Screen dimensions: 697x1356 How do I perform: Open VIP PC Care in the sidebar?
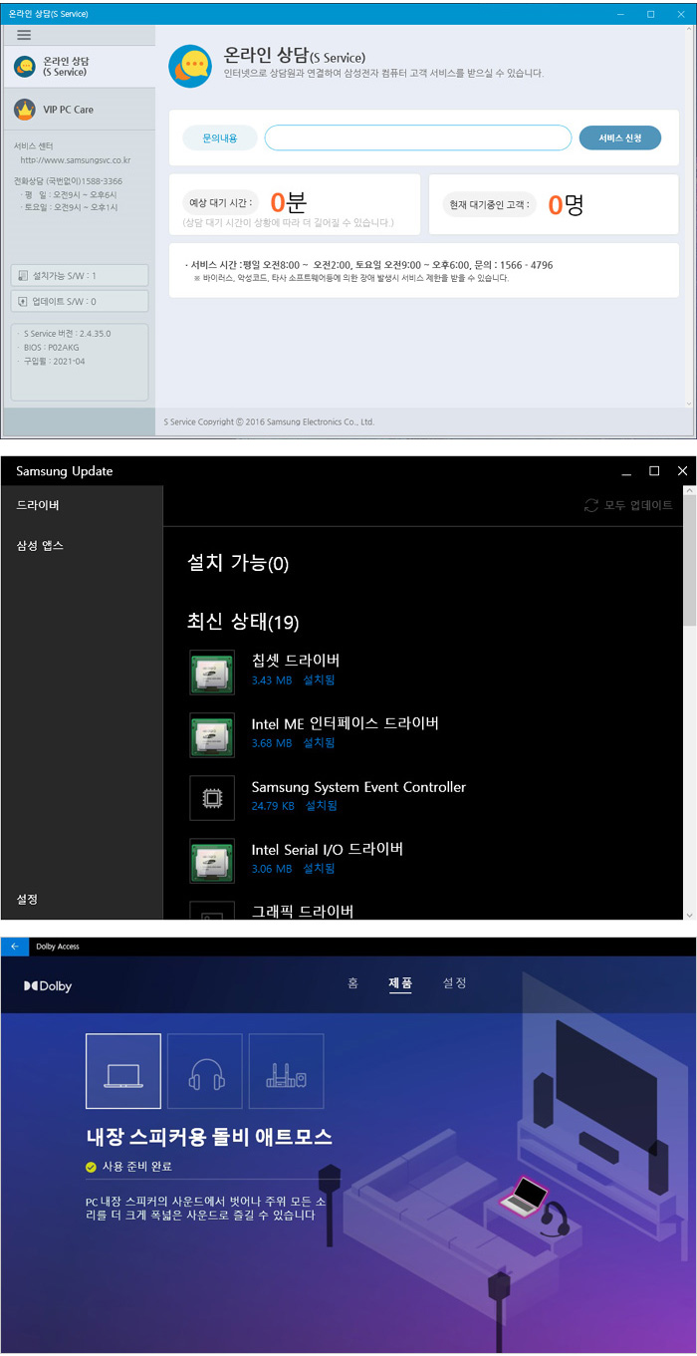coord(80,109)
